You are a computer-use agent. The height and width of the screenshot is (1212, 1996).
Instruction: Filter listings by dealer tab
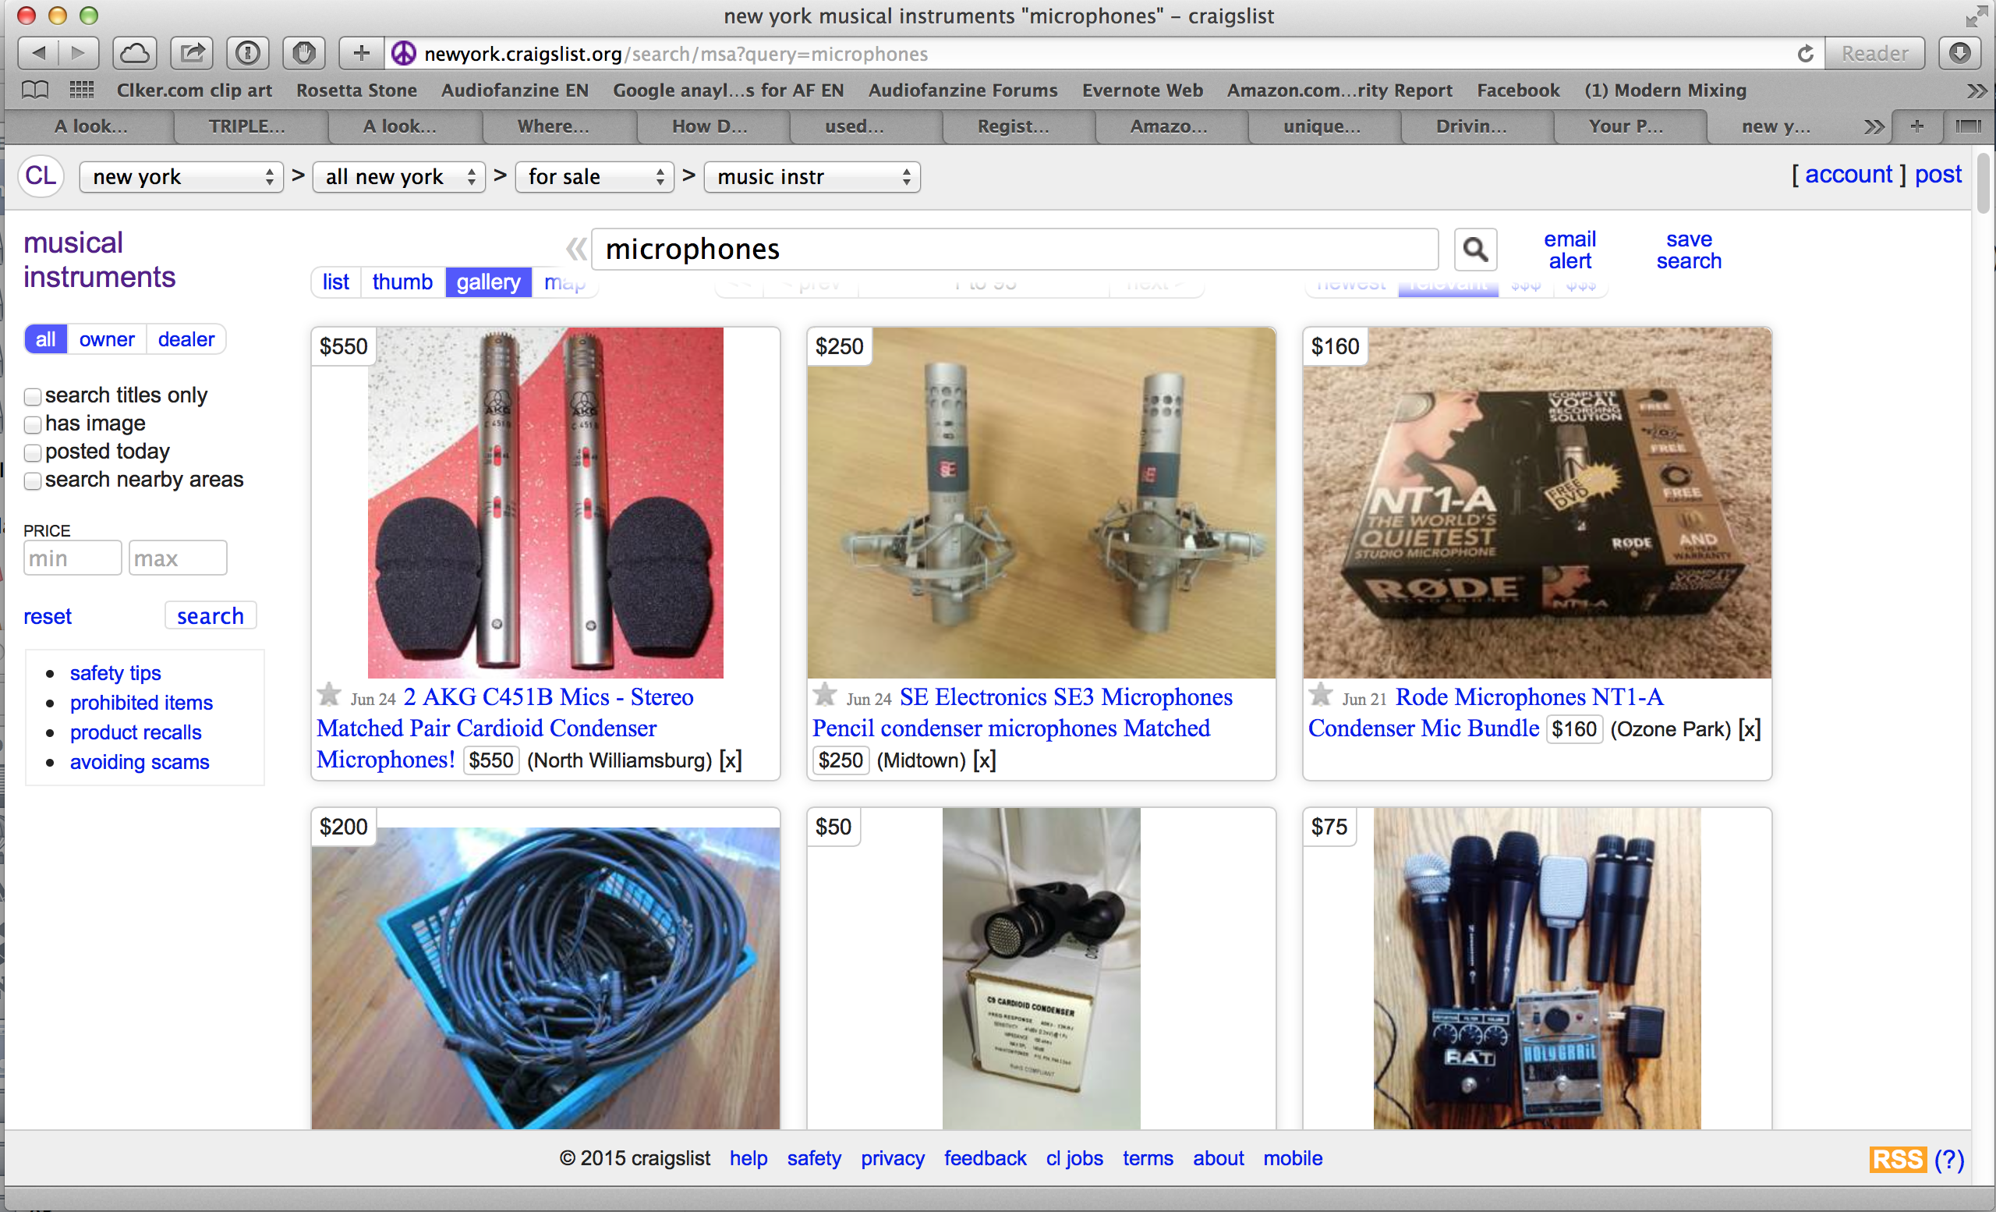click(186, 339)
